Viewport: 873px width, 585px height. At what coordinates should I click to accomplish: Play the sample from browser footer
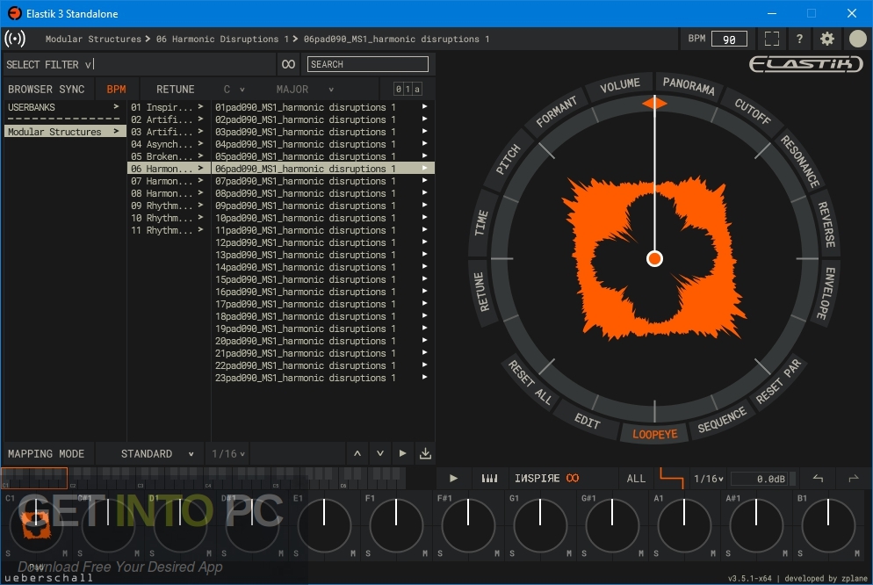coord(402,453)
